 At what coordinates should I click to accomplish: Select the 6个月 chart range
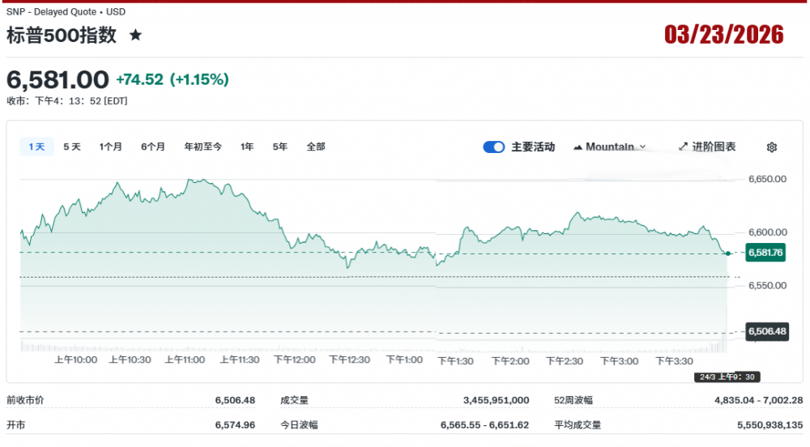153,147
